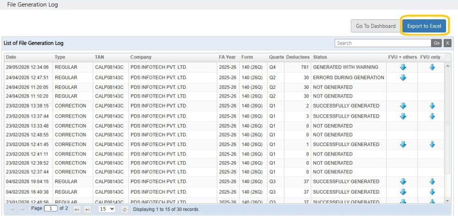Sort by the FA Year column header
This screenshot has width=458, height=216.
pyautogui.click(x=227, y=57)
